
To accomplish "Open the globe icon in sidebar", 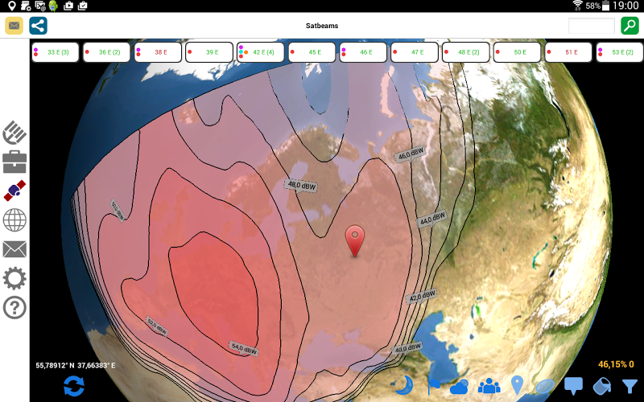I will coord(14,219).
